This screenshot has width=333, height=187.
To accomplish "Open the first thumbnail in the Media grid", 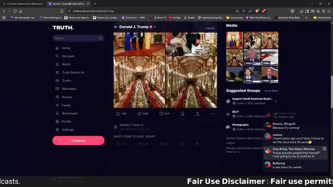I will point(234,40).
